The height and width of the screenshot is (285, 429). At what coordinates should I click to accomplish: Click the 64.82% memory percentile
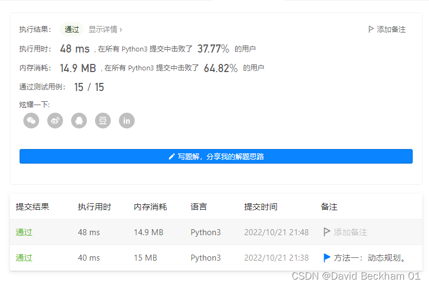[221, 68]
